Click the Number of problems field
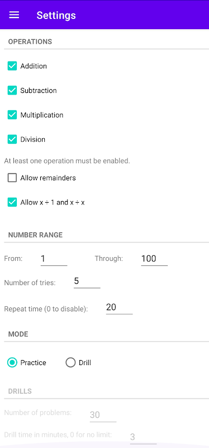This screenshot has width=209, height=448. pyautogui.click(x=103, y=415)
